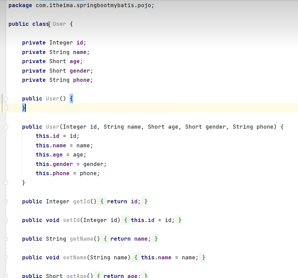
Task: Click the 'class' keyword
Action: (41, 24)
